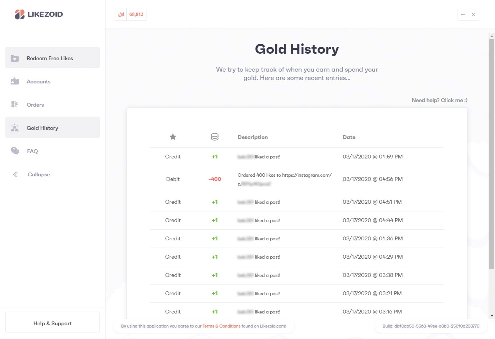Click liked a post in 04:44 PM row

[x=267, y=221]
